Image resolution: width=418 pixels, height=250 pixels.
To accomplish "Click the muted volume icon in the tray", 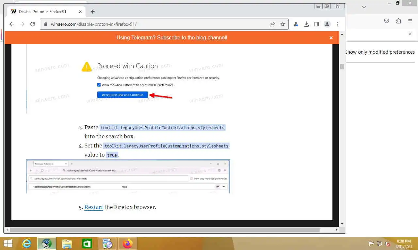I will pos(387,243).
